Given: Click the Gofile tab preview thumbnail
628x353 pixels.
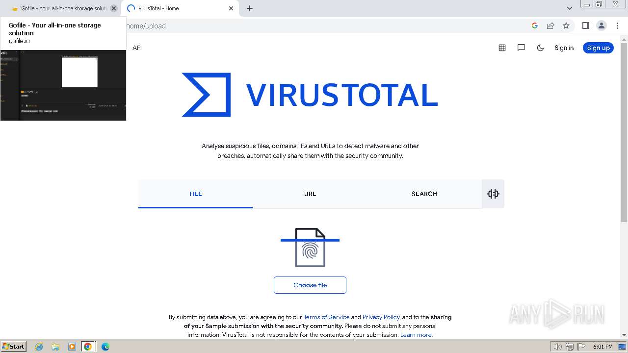Looking at the screenshot, I should pyautogui.click(x=63, y=85).
